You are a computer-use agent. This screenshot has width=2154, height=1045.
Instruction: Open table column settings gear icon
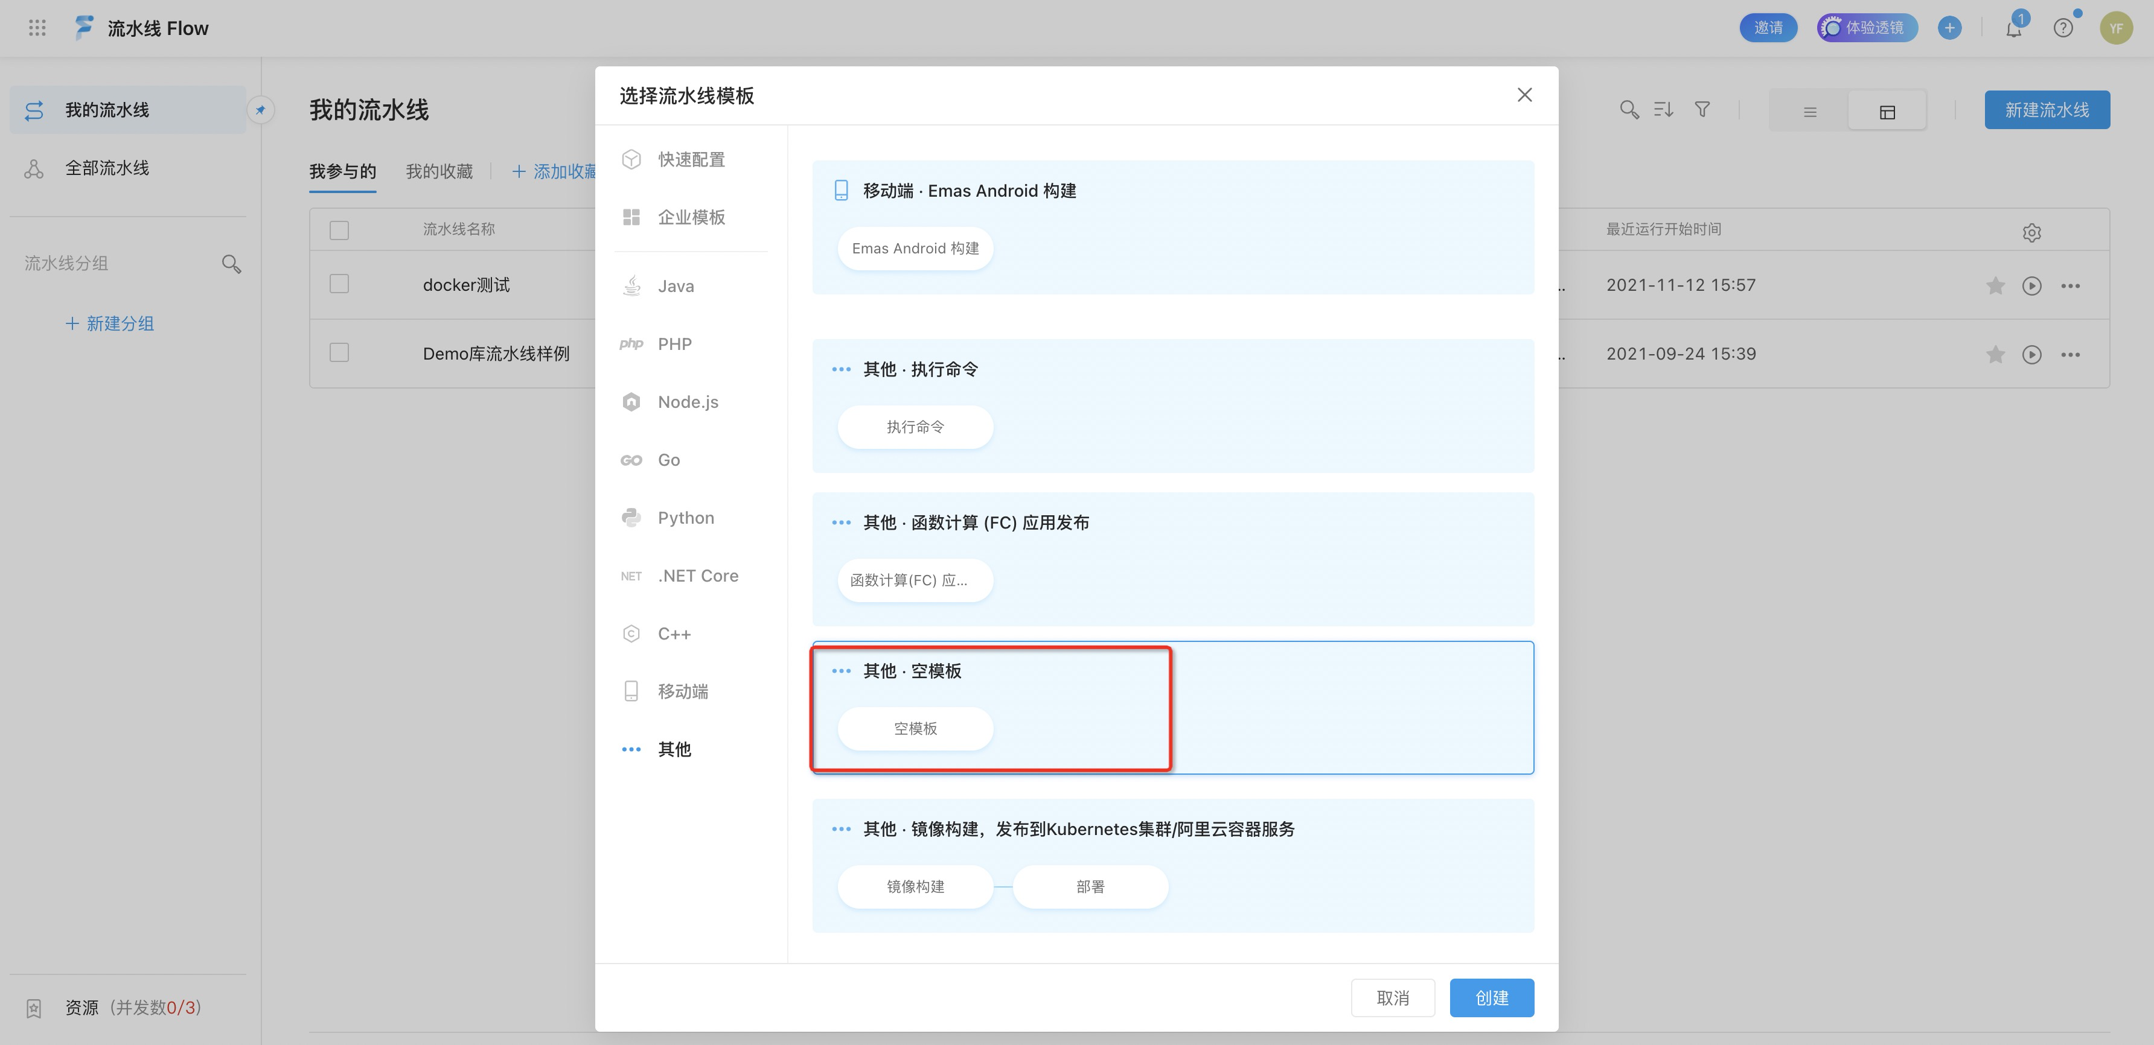click(x=2031, y=232)
